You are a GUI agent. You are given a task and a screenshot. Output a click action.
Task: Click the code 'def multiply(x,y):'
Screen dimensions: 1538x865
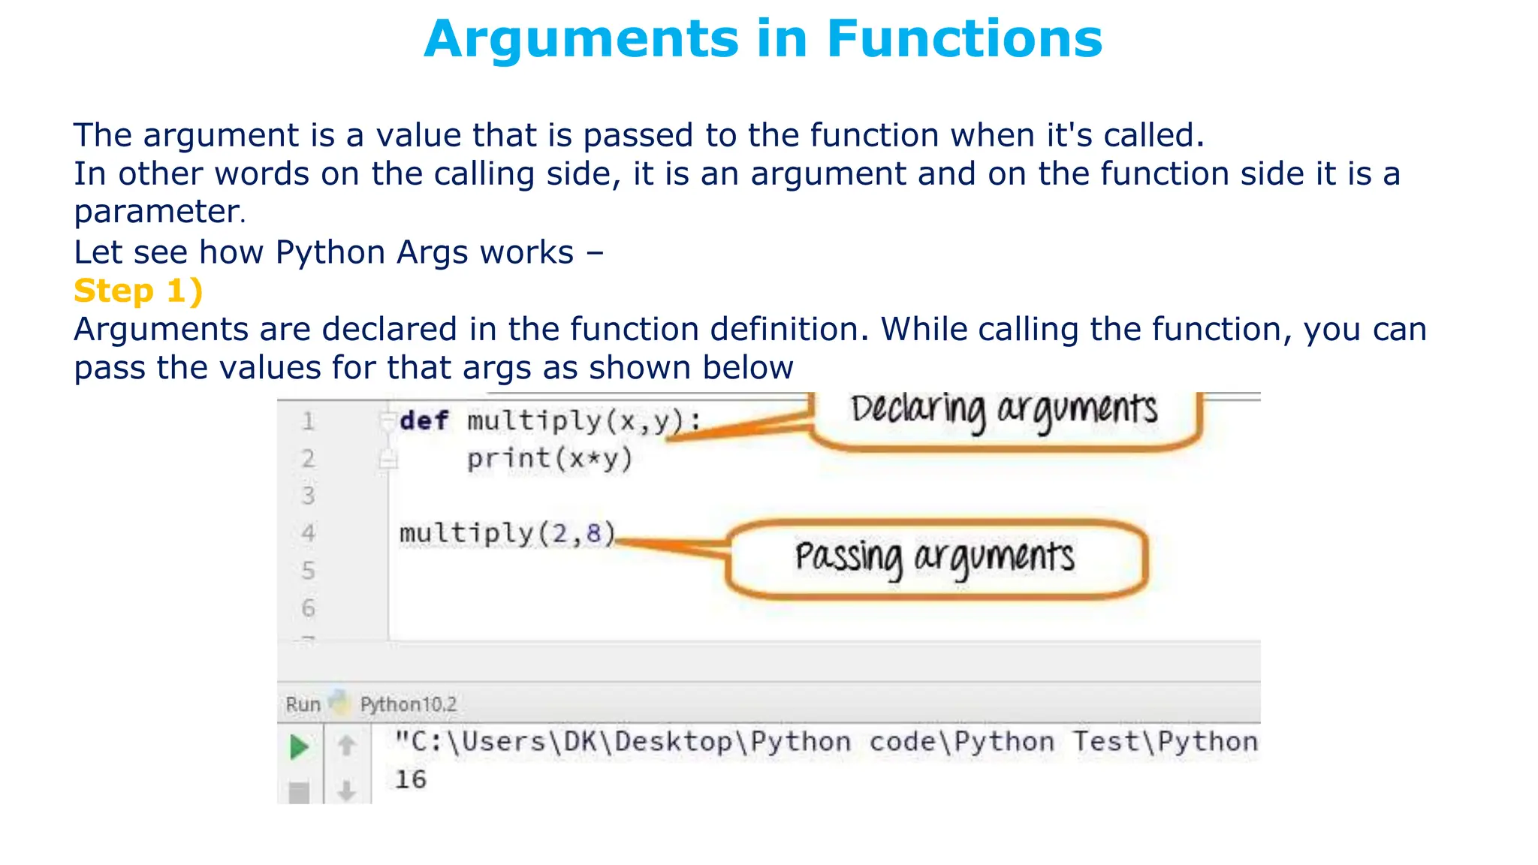point(550,422)
